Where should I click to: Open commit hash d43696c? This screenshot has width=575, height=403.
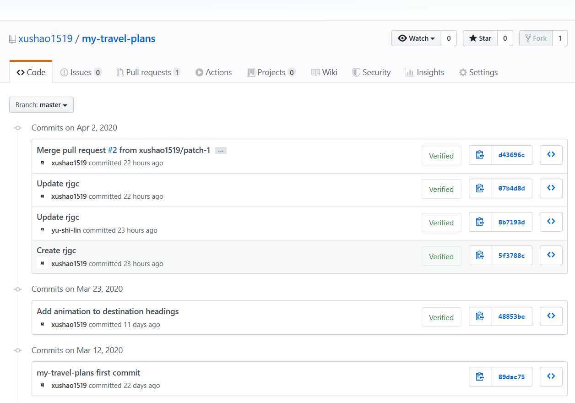click(x=511, y=155)
